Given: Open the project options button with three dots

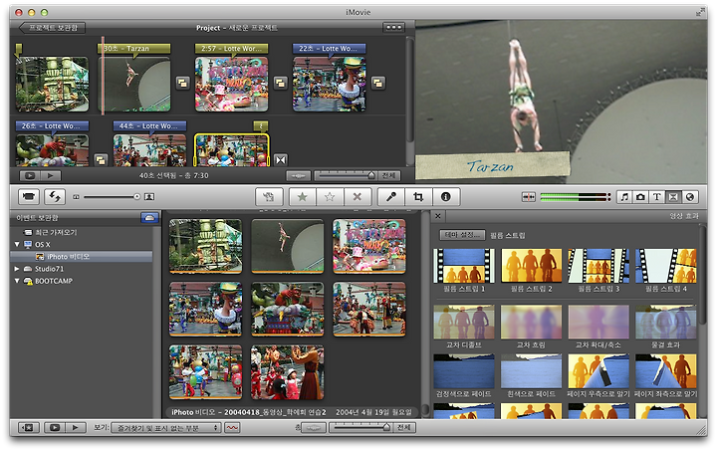Looking at the screenshot, I should pyautogui.click(x=393, y=28).
